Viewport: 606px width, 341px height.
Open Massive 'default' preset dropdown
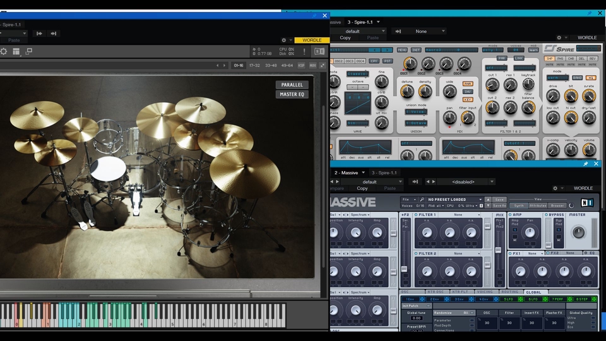372,182
